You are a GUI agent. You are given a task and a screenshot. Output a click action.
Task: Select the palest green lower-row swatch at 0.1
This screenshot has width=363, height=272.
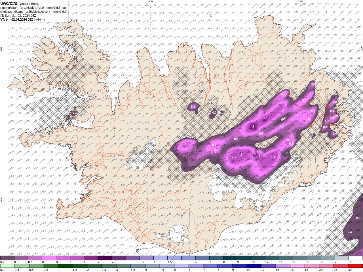pyautogui.click(x=7, y=266)
